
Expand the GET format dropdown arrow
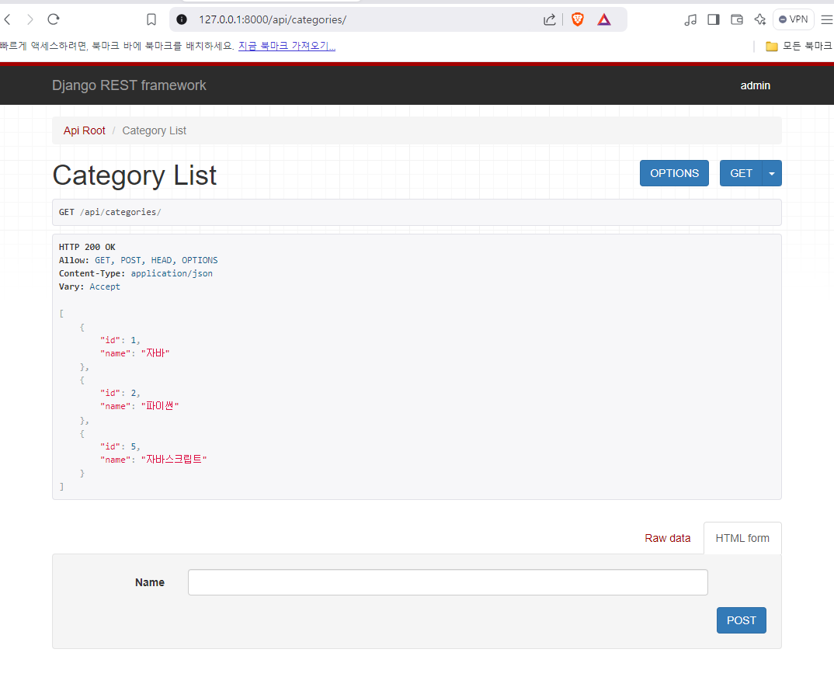[x=772, y=173]
